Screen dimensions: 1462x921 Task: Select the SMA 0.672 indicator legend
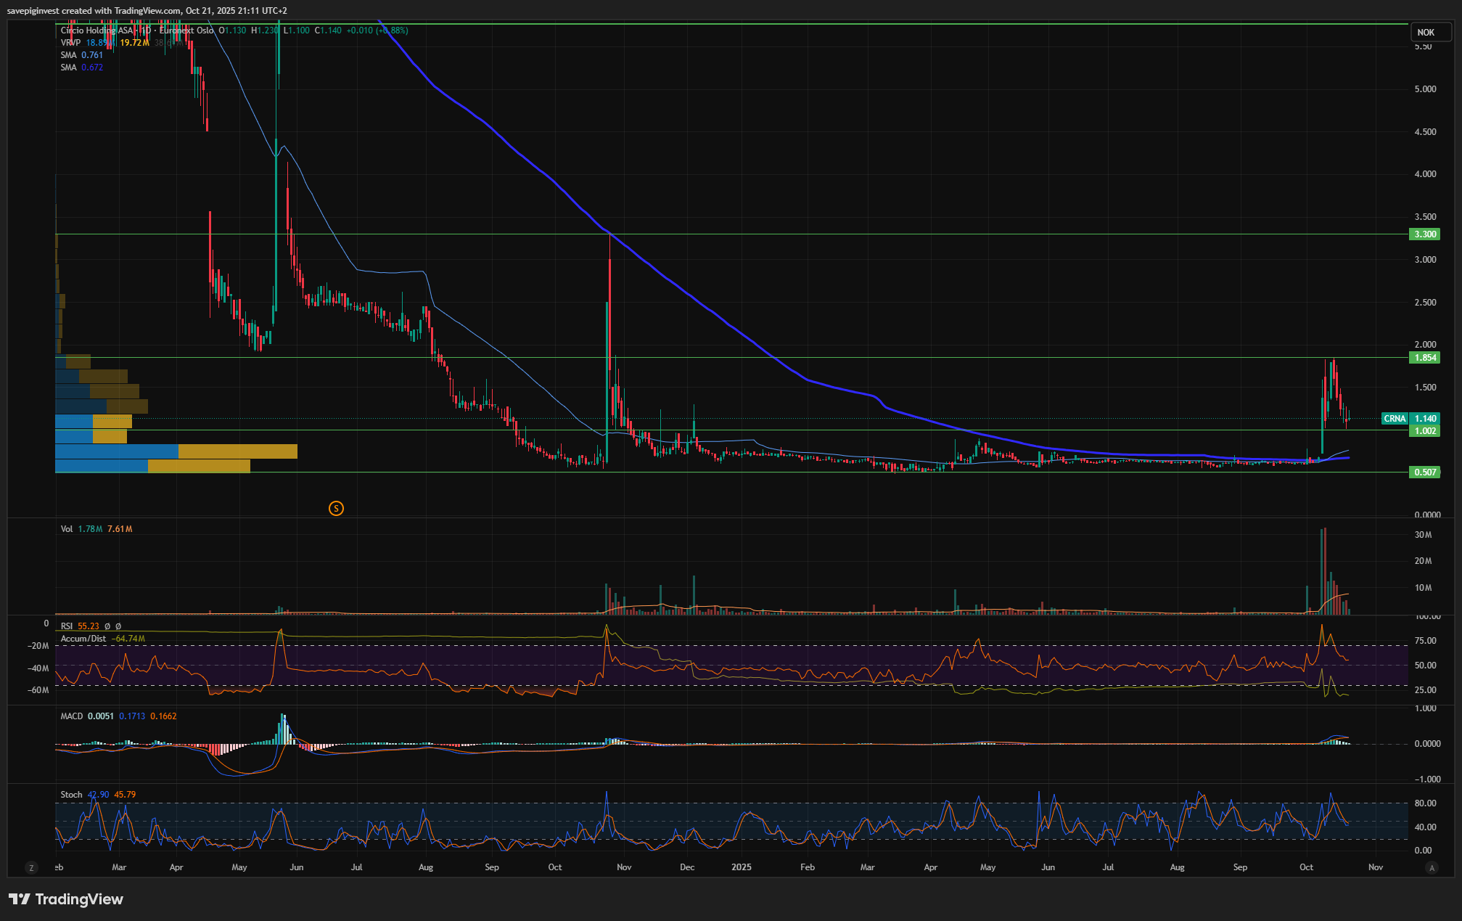click(x=69, y=67)
